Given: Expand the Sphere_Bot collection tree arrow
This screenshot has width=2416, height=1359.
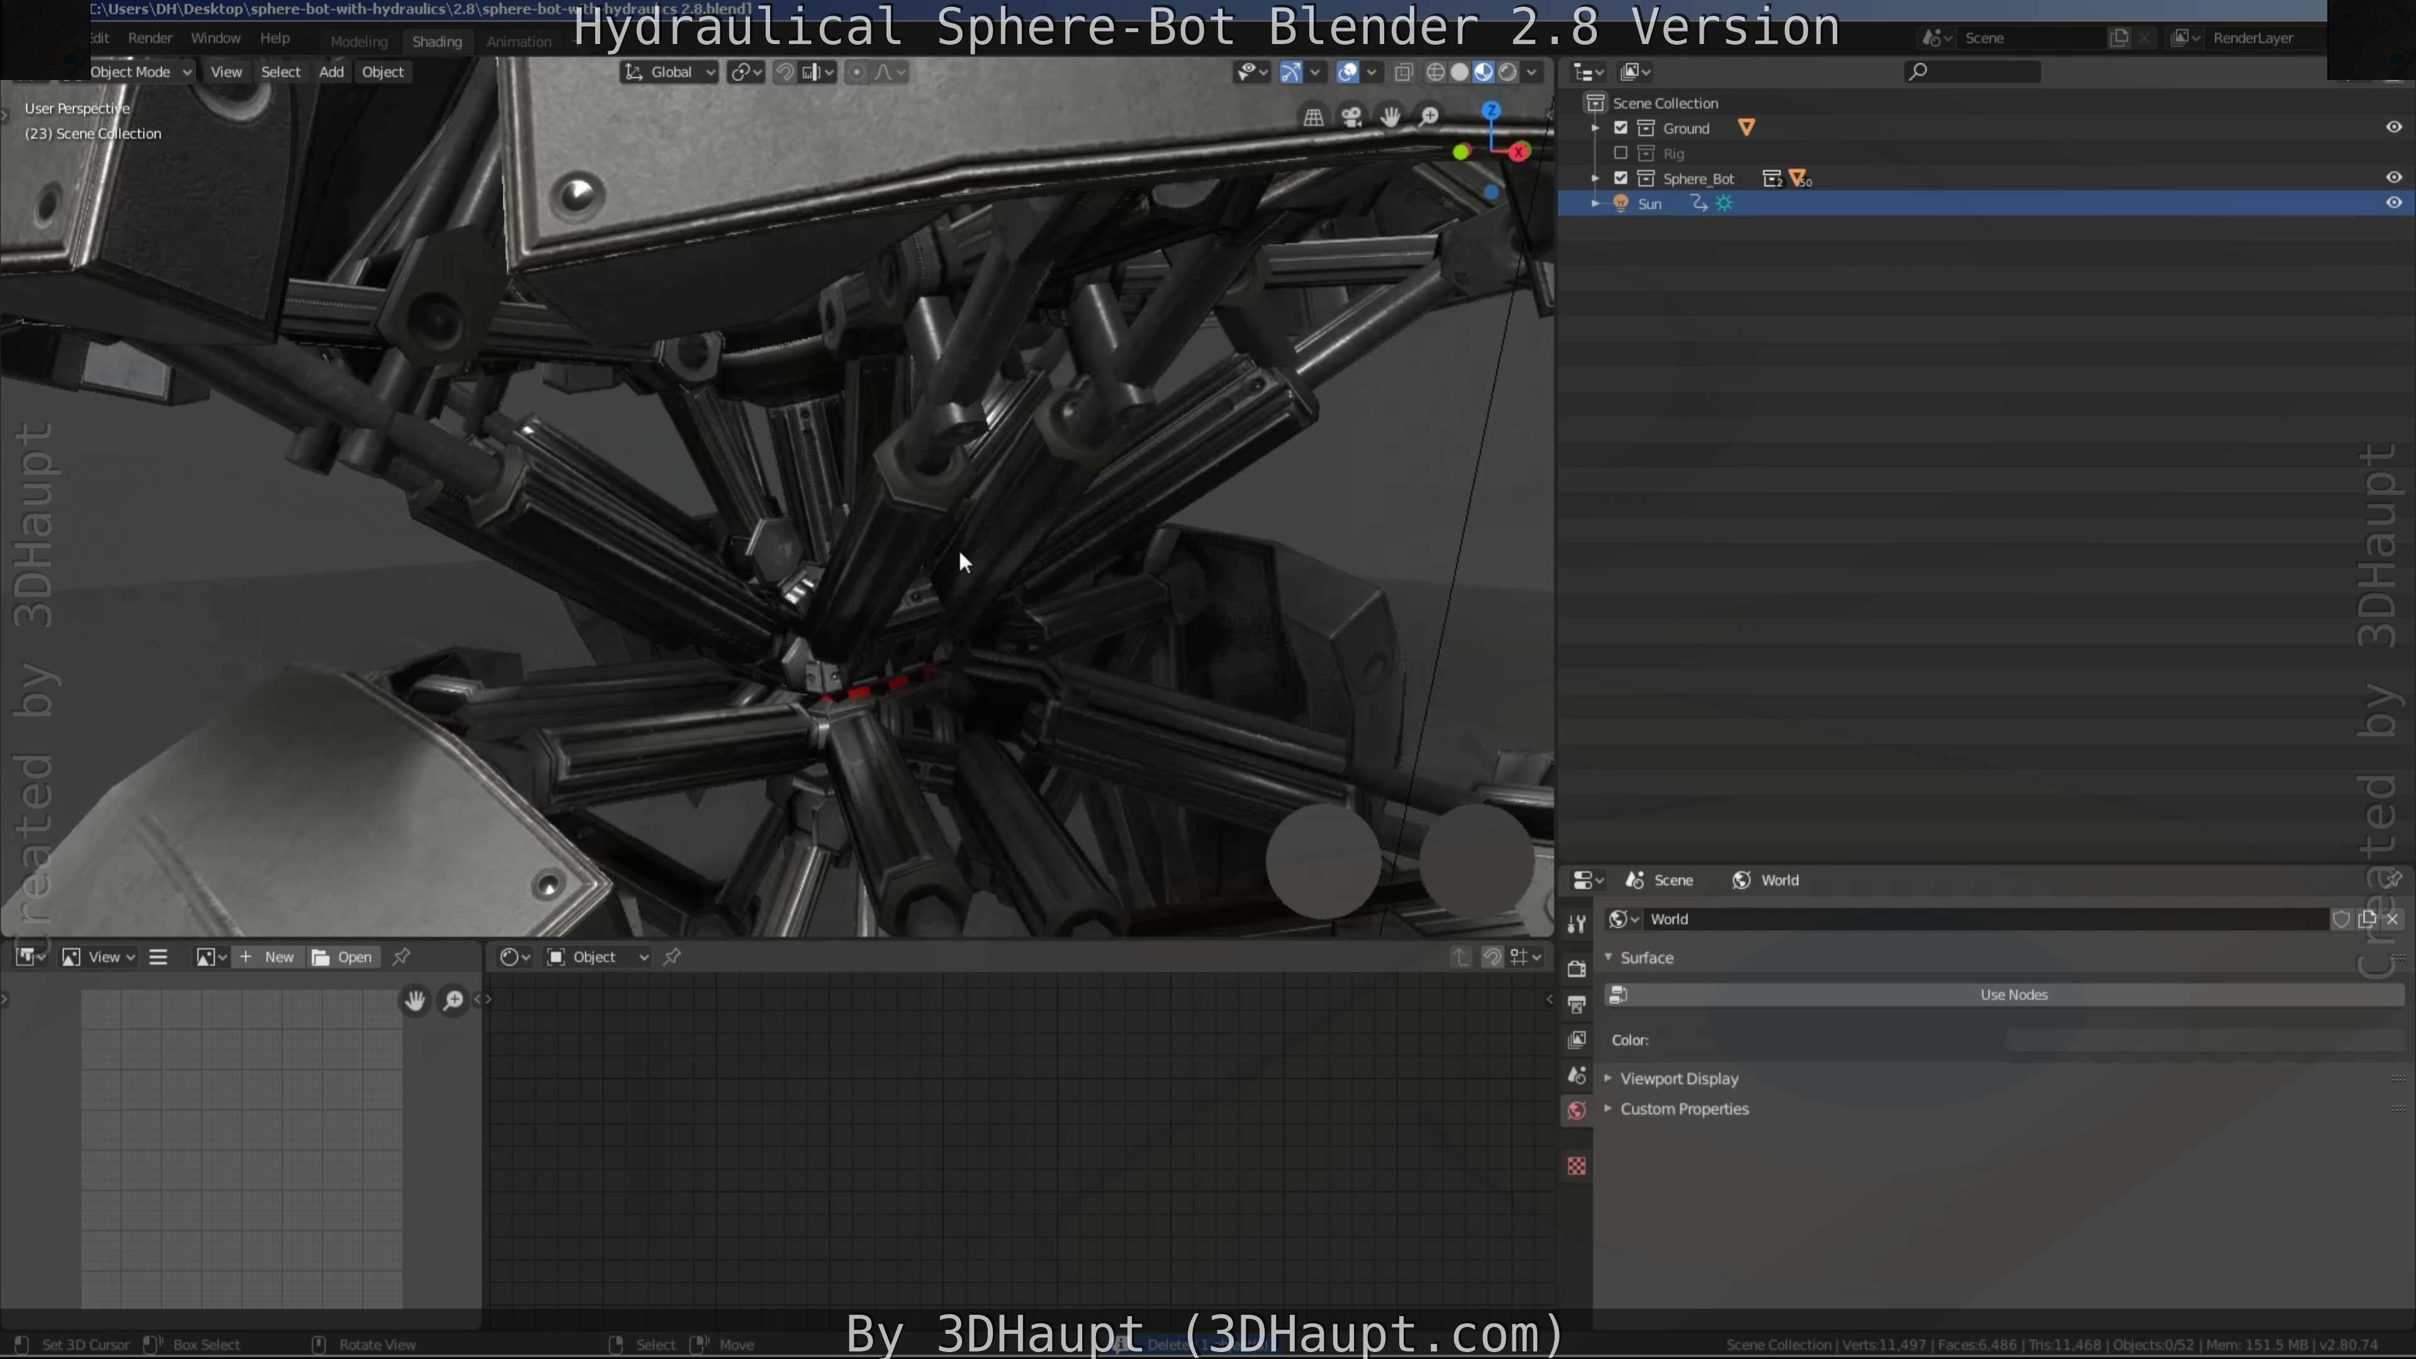Looking at the screenshot, I should (1596, 178).
